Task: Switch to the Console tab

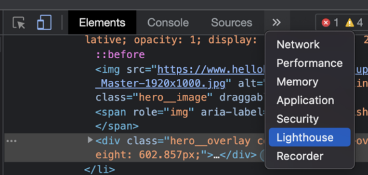Action: 168,23
